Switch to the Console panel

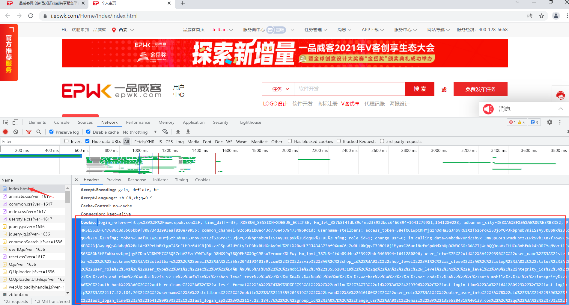point(62,122)
